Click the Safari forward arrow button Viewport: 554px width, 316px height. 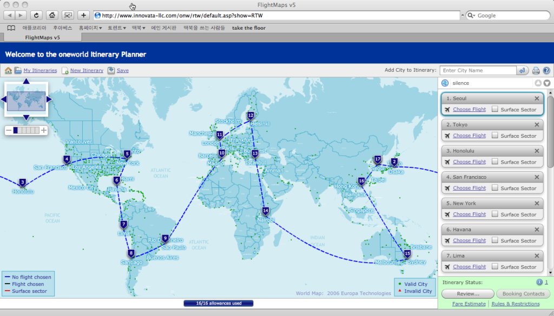click(x=21, y=15)
